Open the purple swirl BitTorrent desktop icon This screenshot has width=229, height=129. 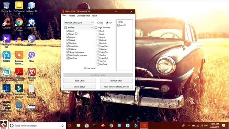click(31, 40)
